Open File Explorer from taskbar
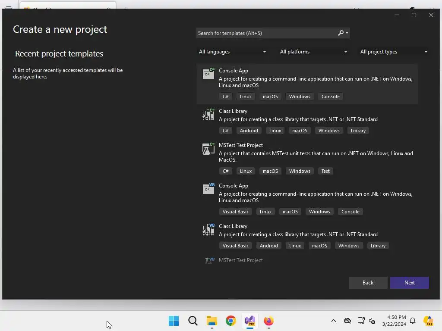 click(x=212, y=321)
